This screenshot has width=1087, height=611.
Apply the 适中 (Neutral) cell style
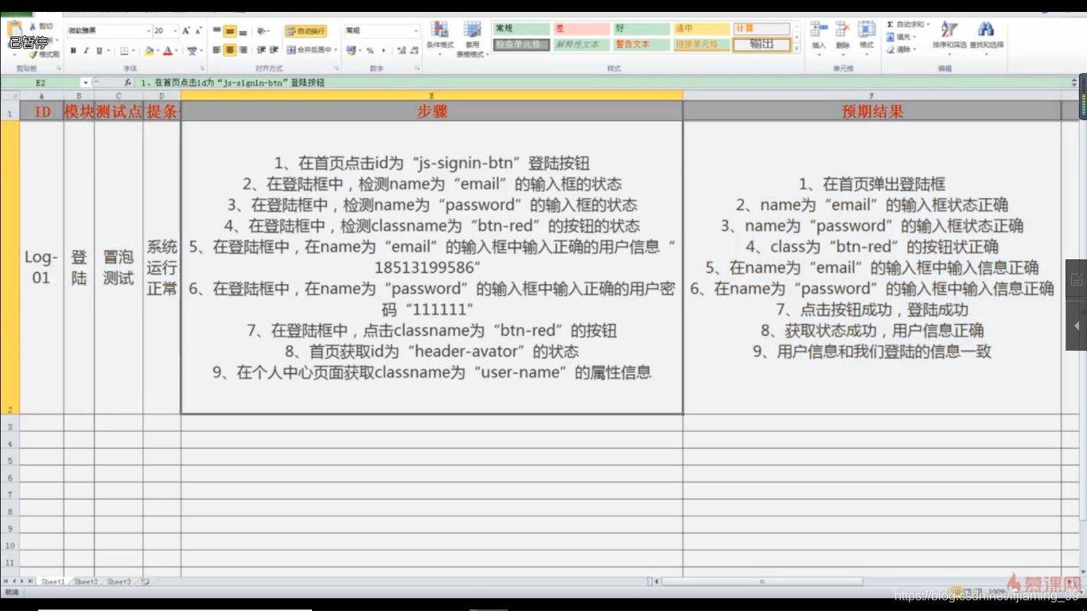(701, 29)
